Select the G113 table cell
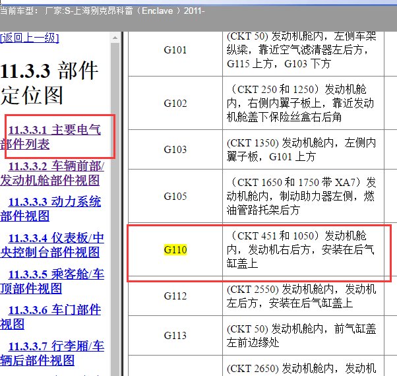397x376 pixels. 175,336
